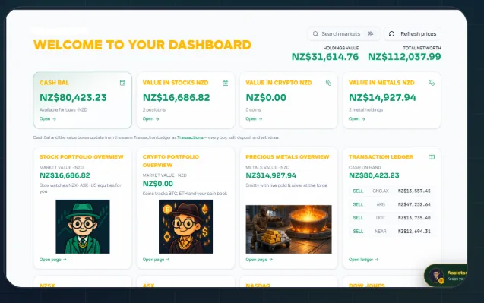
Task: Click the Crypto Portfolio Overview heading
Action: pyautogui.click(x=171, y=161)
